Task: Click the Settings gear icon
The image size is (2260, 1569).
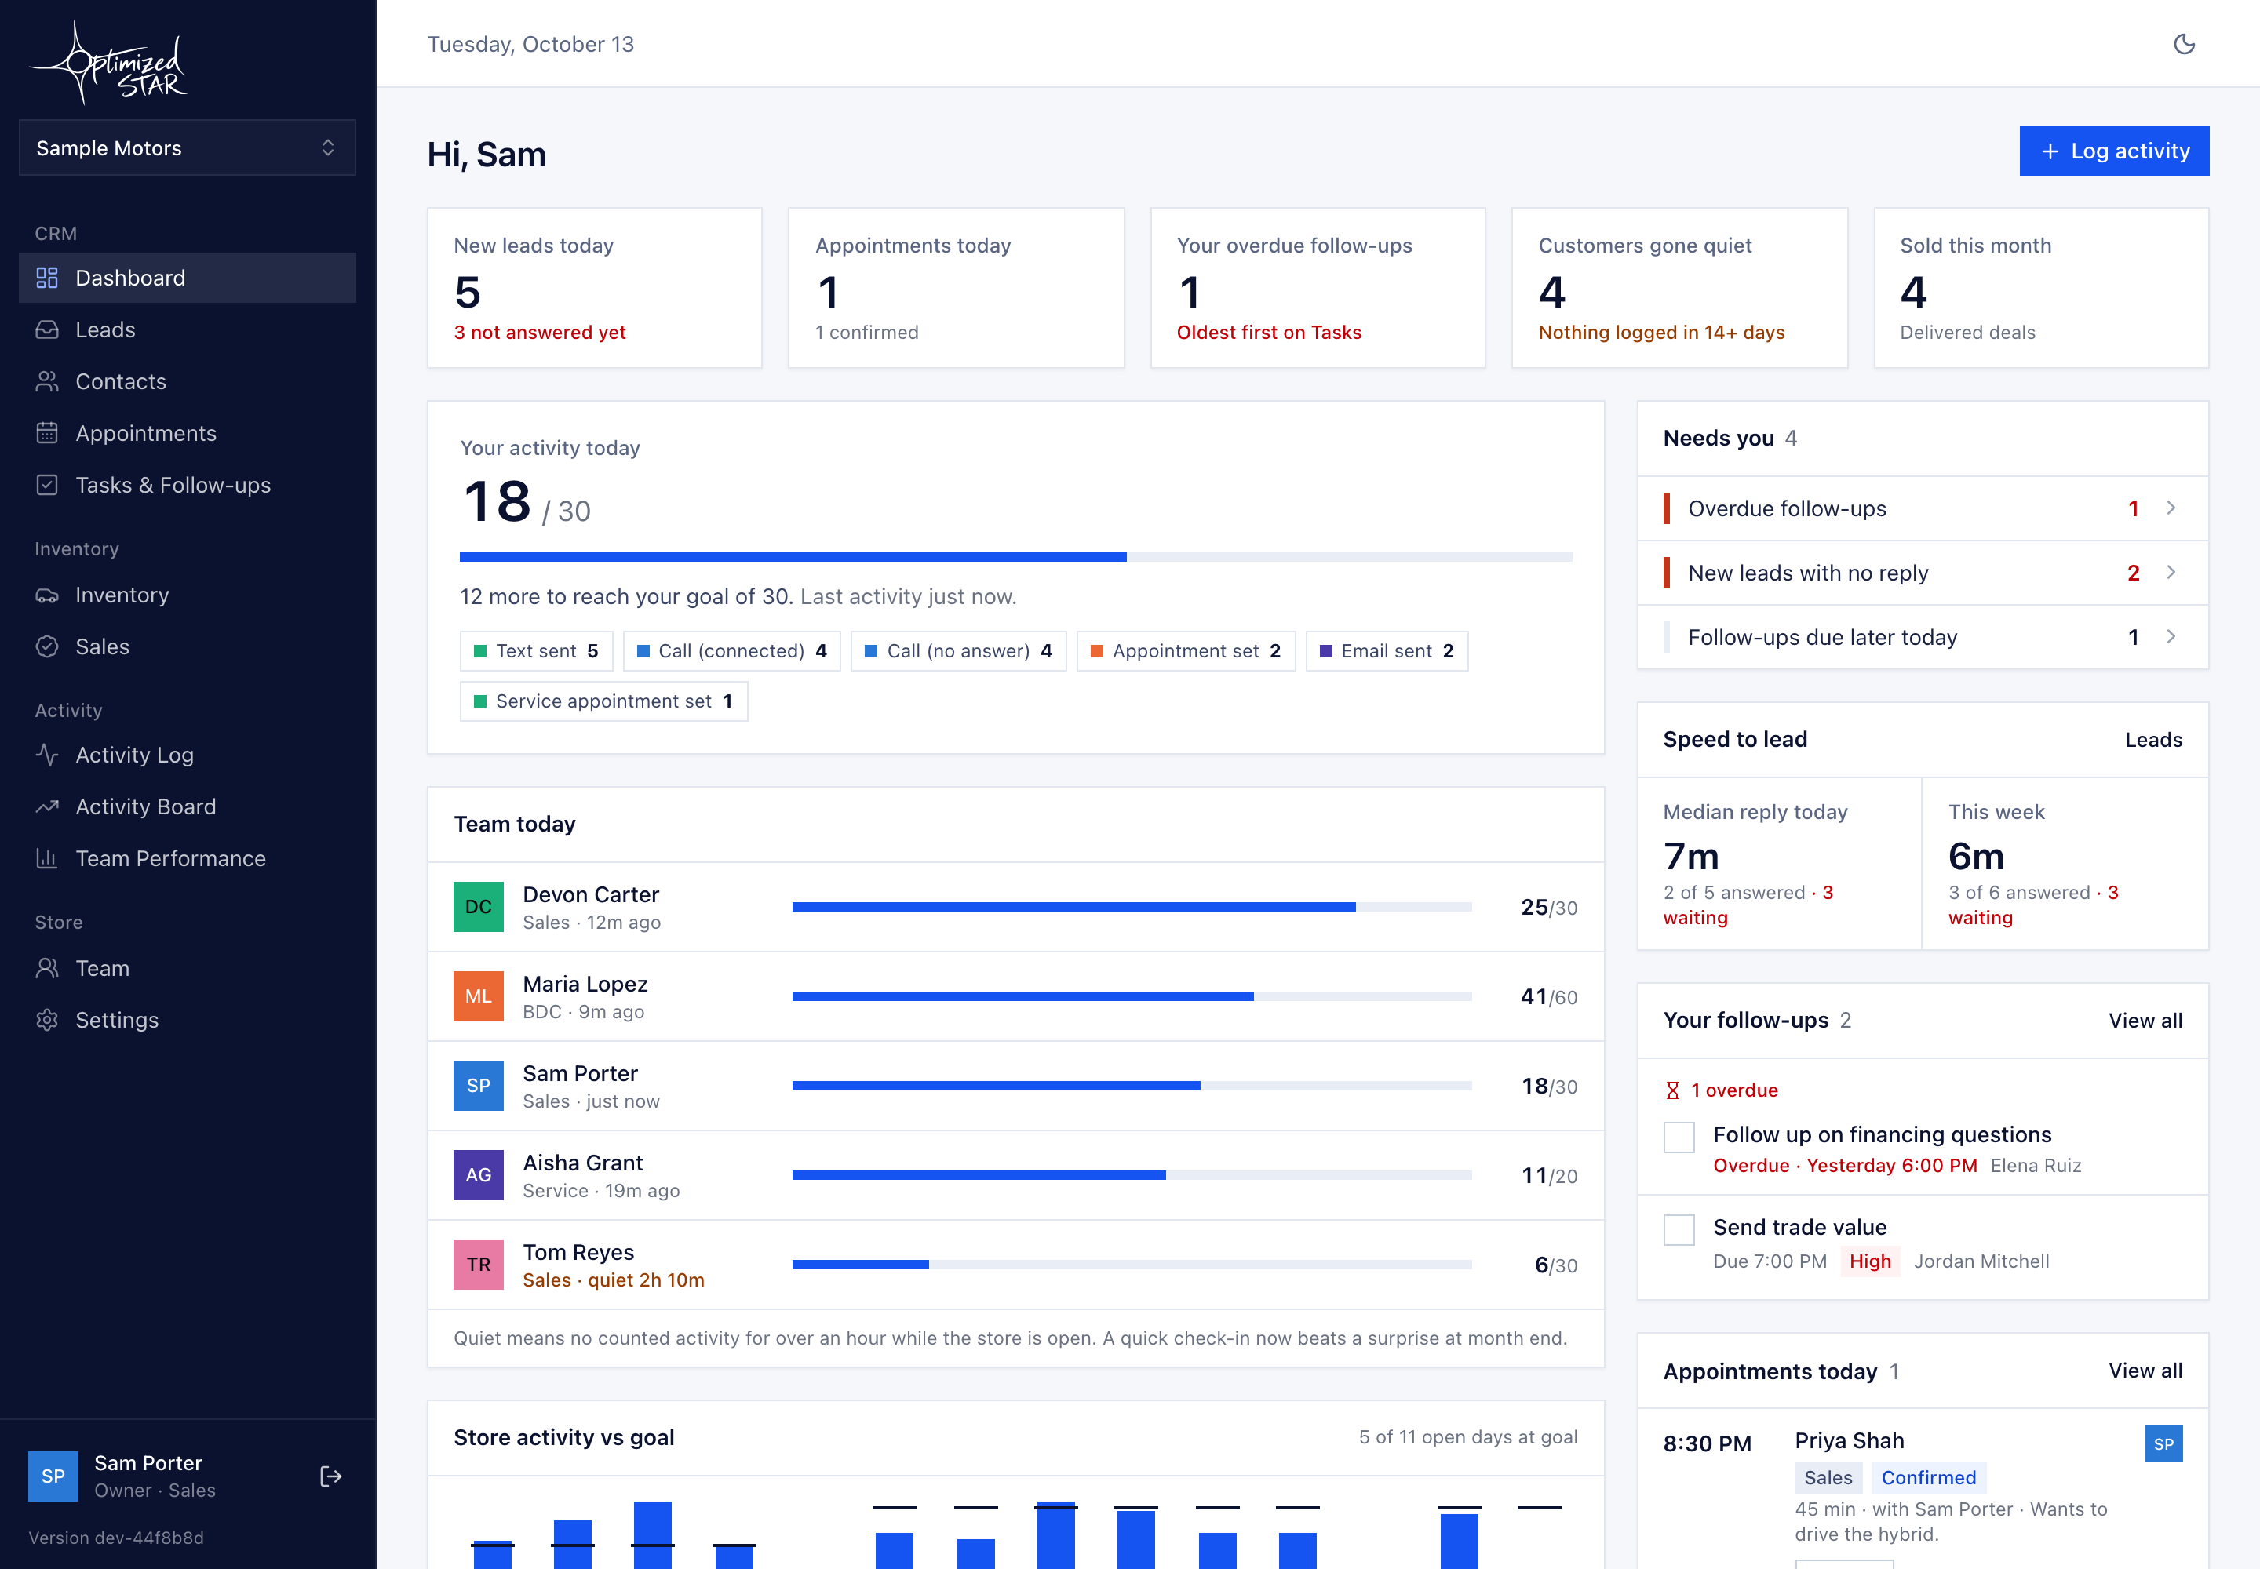Action: point(47,1021)
